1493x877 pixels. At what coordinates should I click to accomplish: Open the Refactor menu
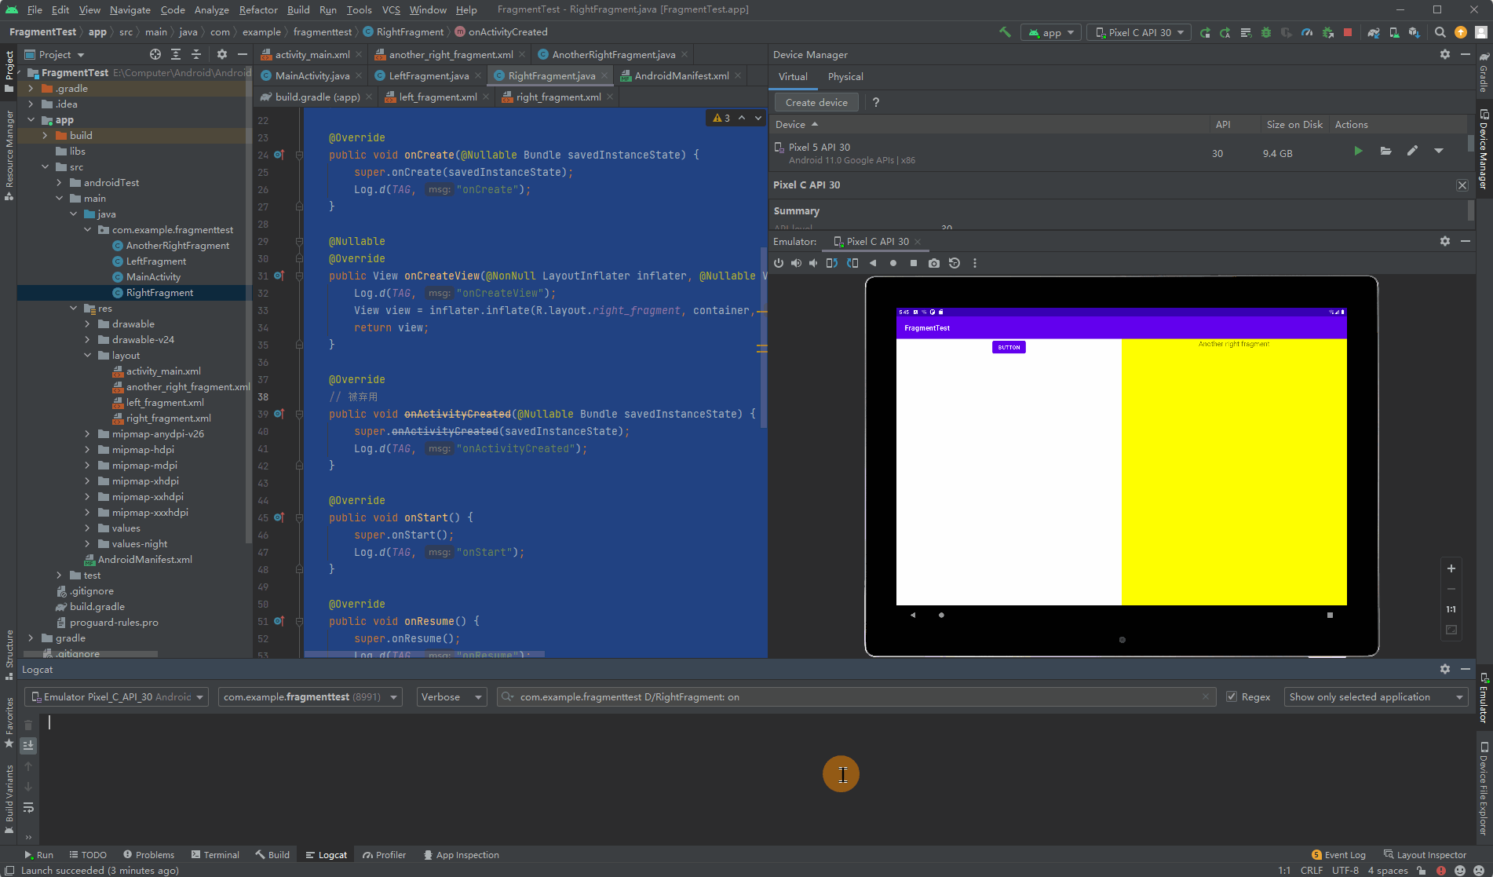(x=258, y=9)
